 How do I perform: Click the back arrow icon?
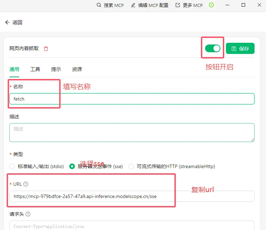click(x=7, y=22)
